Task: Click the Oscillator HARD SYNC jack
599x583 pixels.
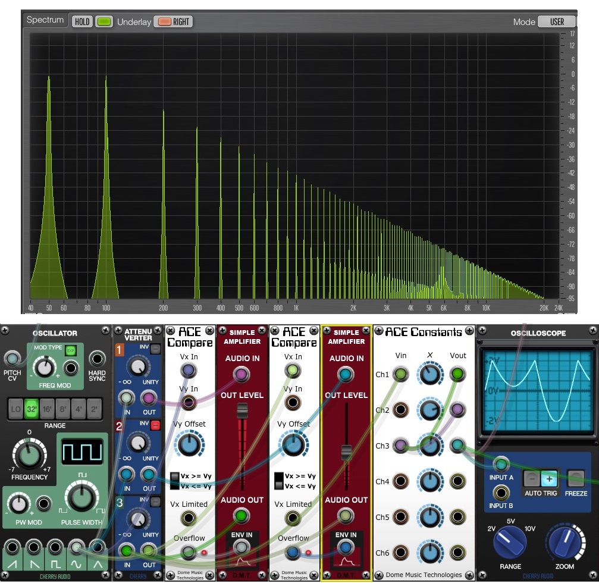Action: [x=97, y=359]
